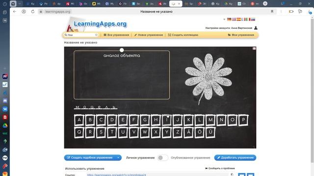Screen dimensions: 314x176
Task: Open the cloud mail icon in the sidebar
Action: pyautogui.click(x=5, y=150)
